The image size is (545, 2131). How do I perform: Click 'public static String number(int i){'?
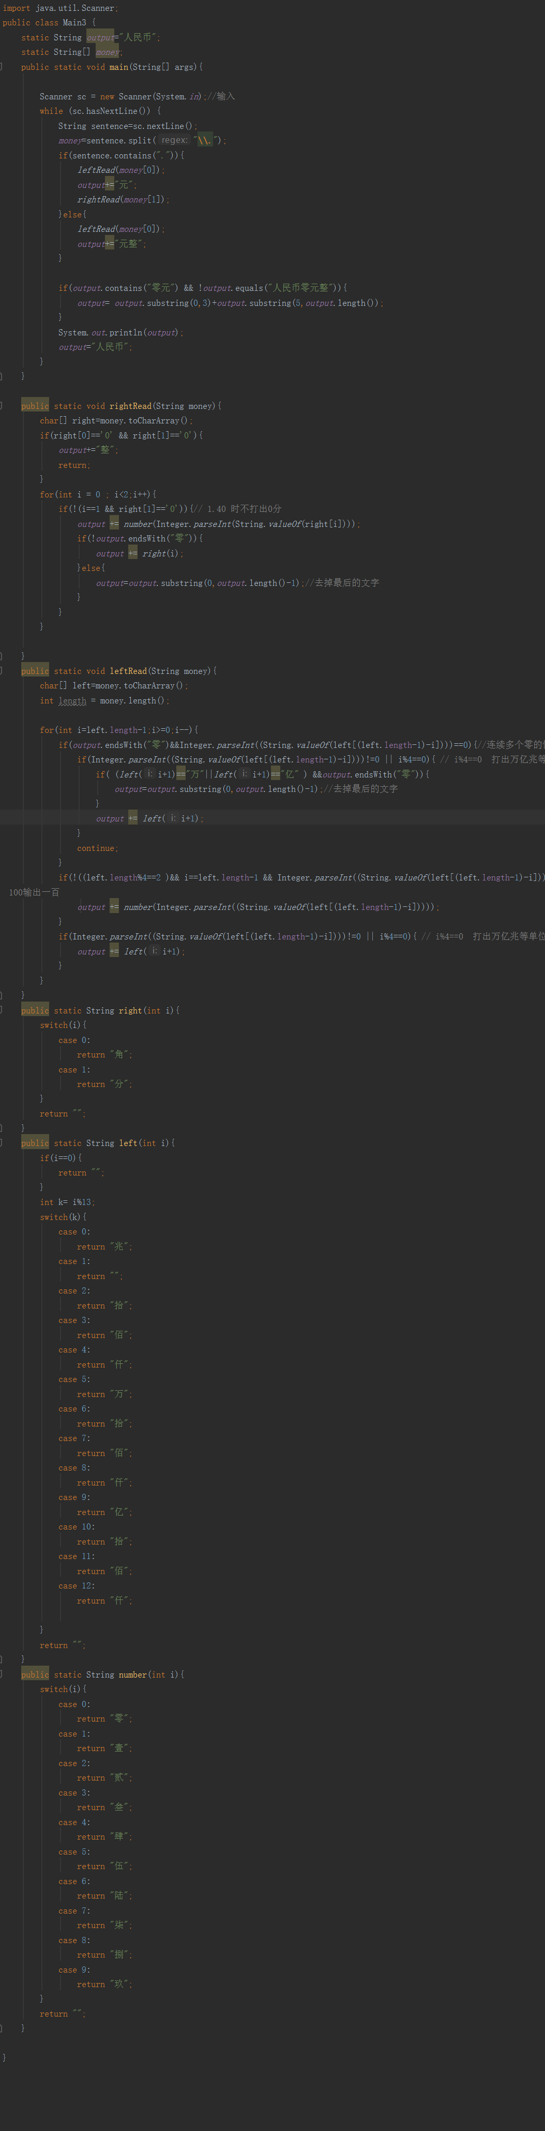103,1675
